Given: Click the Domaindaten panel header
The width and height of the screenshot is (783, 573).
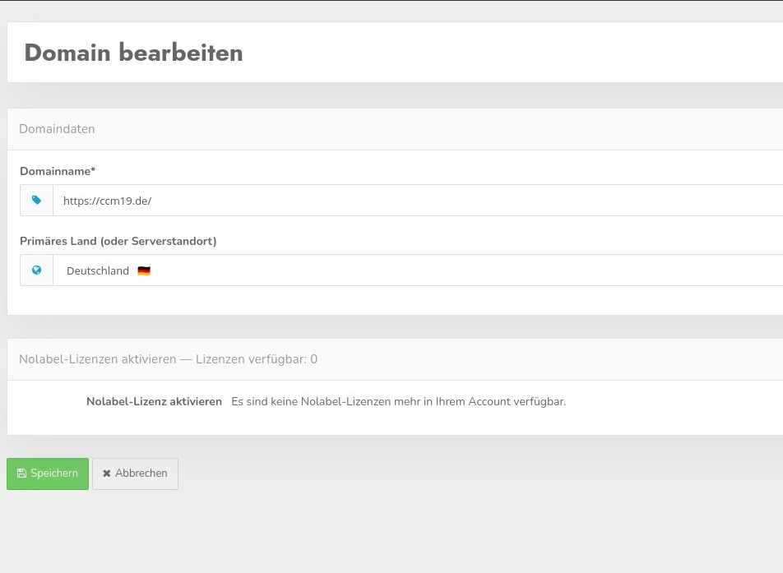Looking at the screenshot, I should (57, 129).
